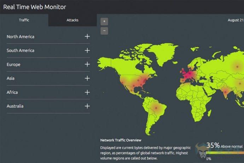Click the Africa region label
This screenshot has width=244, height=163.
tap(12, 92)
